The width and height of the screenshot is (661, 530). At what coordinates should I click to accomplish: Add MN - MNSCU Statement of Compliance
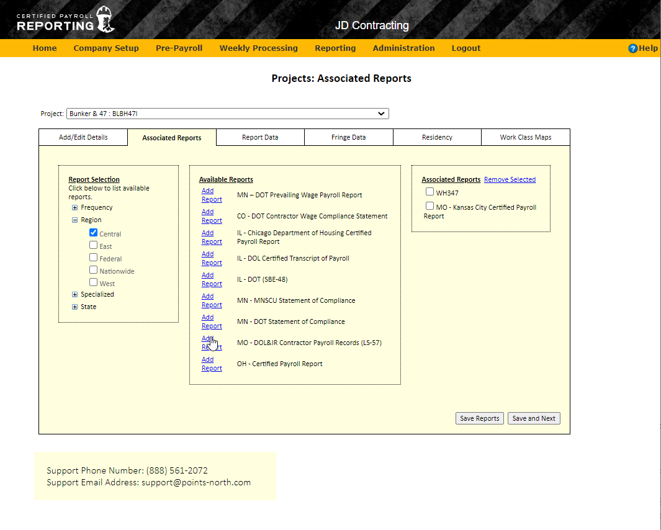pyautogui.click(x=212, y=300)
